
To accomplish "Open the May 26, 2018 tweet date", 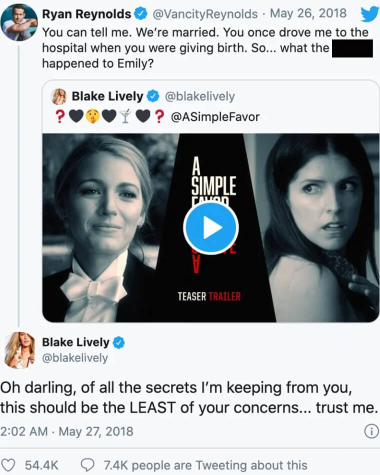I will click(307, 14).
